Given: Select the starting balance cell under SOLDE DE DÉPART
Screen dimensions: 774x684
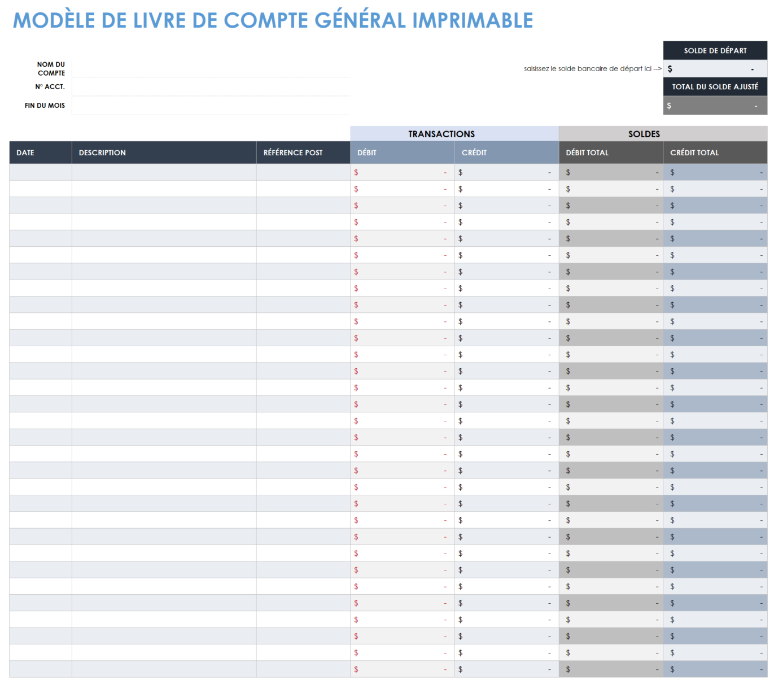Looking at the screenshot, I should (715, 68).
